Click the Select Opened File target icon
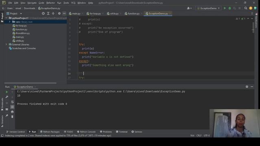This screenshot has height=146, width=260. coord(43,13)
